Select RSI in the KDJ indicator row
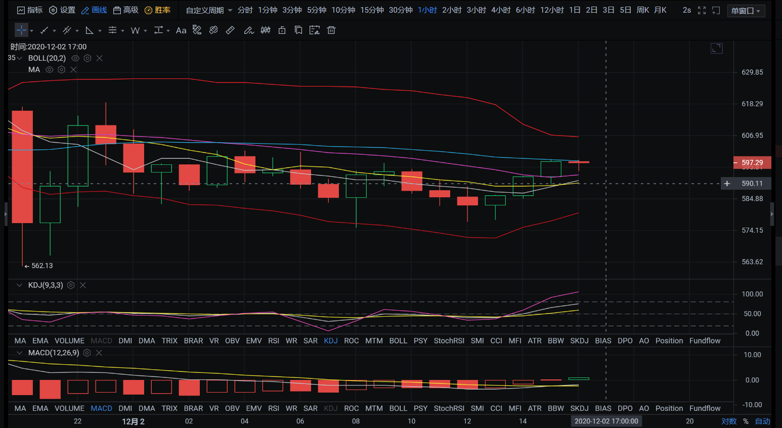Screen dimensions: 782x428 point(274,340)
